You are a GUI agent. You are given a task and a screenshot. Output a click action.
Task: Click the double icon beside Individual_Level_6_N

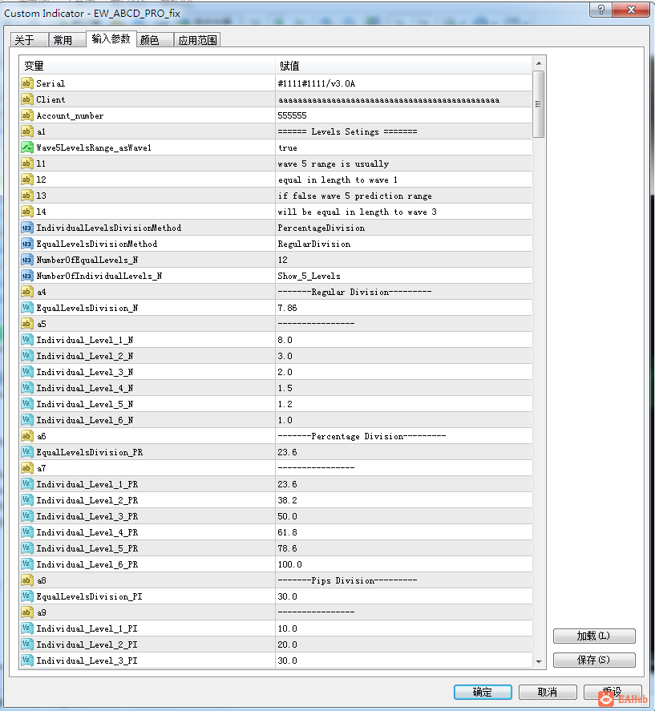26,420
